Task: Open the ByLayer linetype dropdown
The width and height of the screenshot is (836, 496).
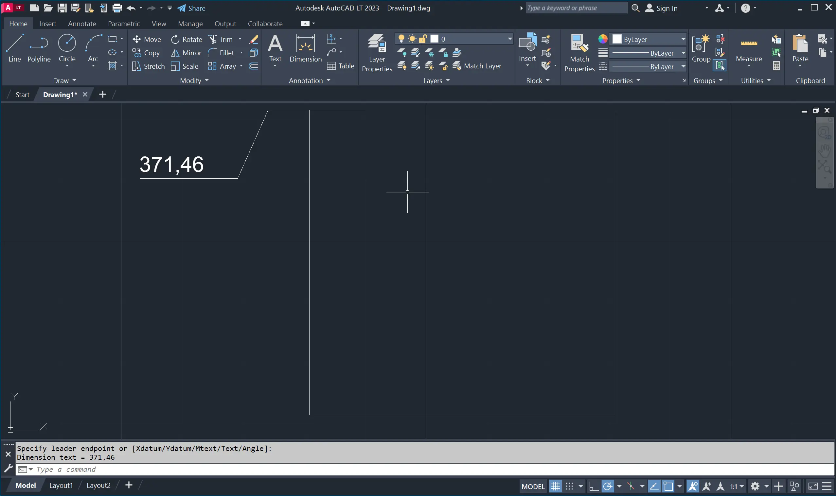Action: (x=683, y=66)
